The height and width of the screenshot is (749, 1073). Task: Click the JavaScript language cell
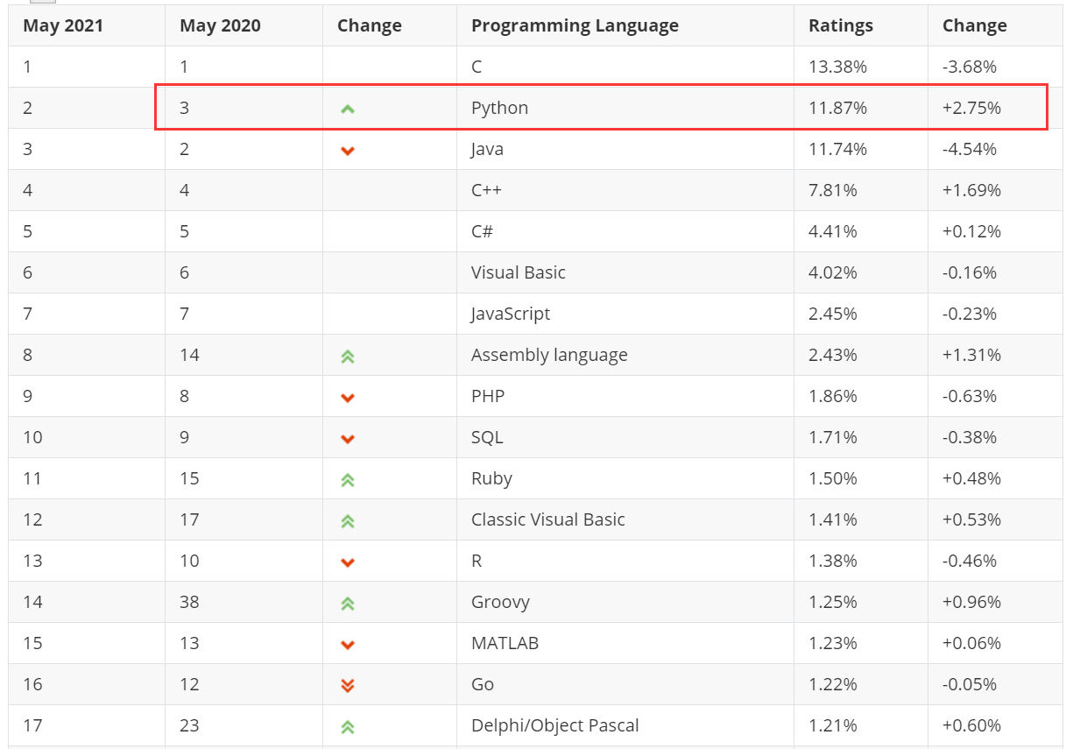(x=511, y=314)
